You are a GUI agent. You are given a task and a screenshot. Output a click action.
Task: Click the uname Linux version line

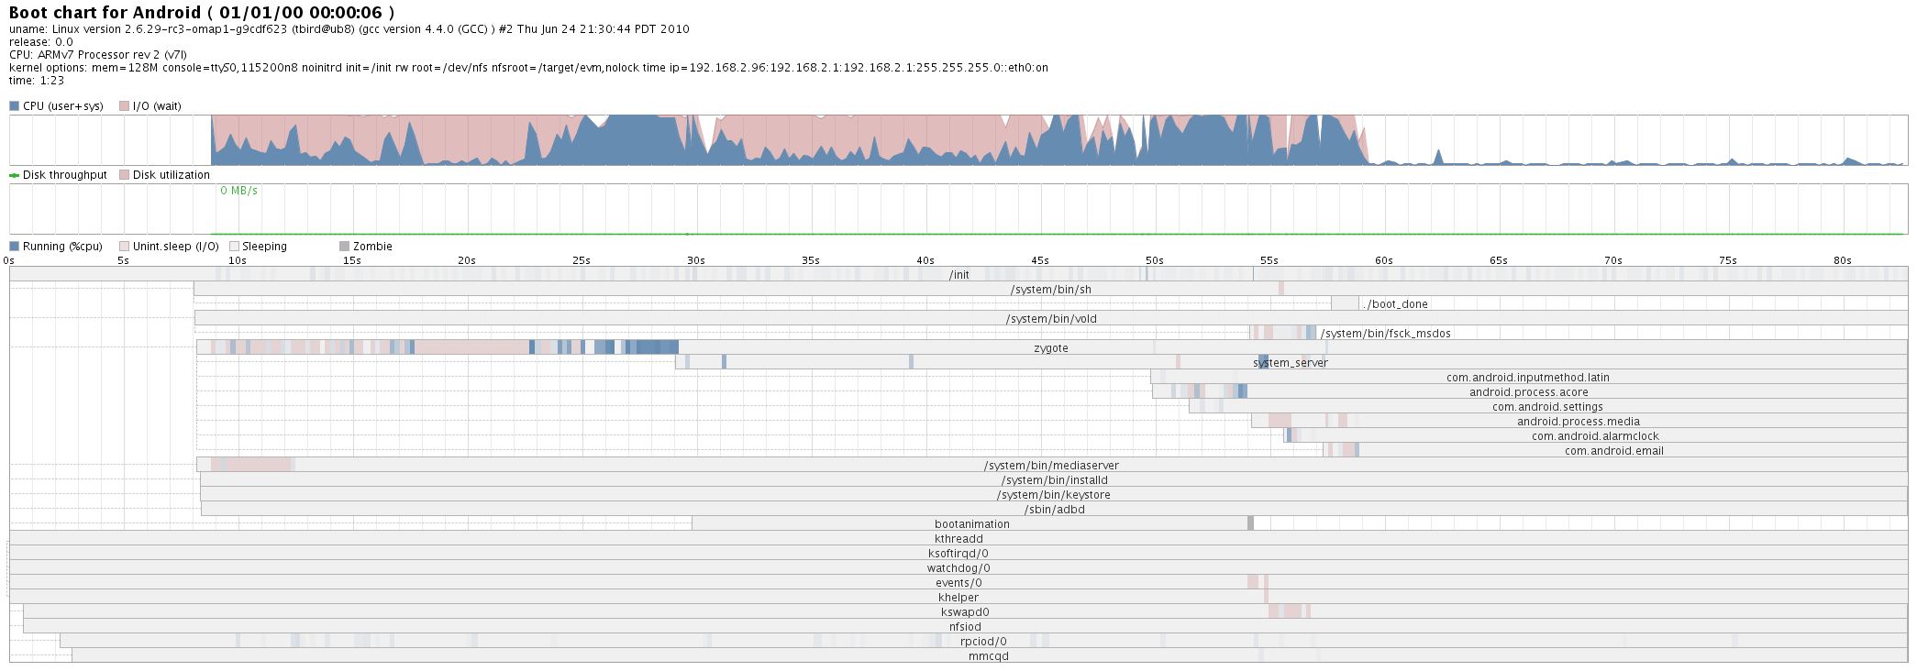point(349,29)
